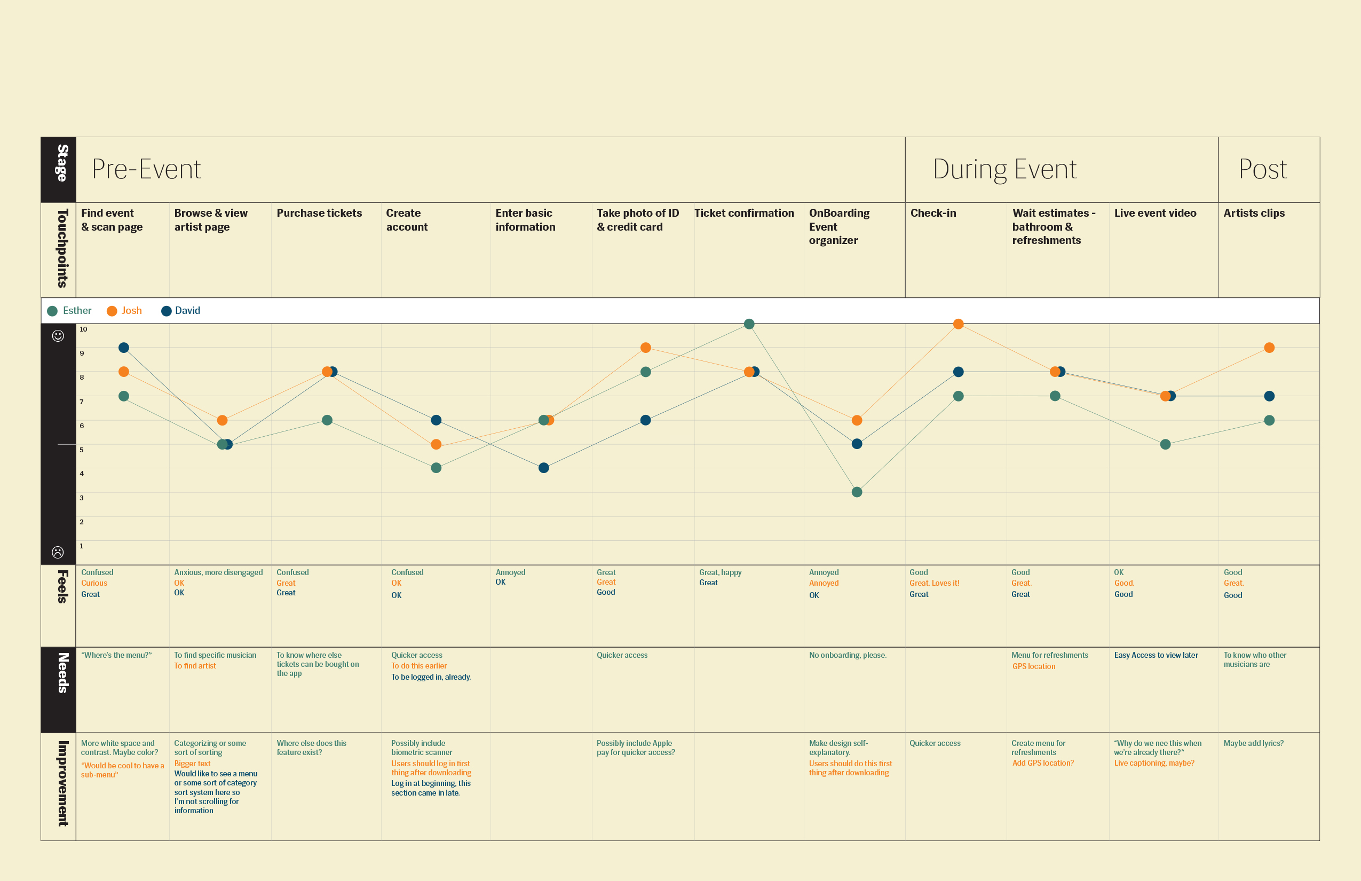Image resolution: width=1361 pixels, height=881 pixels.
Task: Click Esther's peak point at Ticket confirmation
Action: [x=749, y=325]
